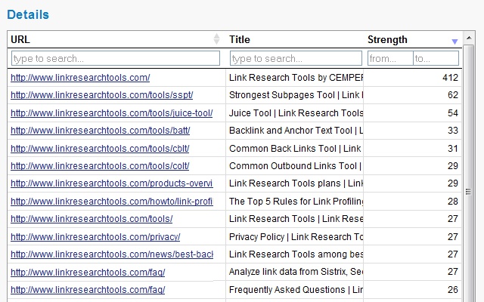The image size is (484, 302).
Task: Select title 'Juice Tool | Link Research Tools'
Action: [x=296, y=113]
